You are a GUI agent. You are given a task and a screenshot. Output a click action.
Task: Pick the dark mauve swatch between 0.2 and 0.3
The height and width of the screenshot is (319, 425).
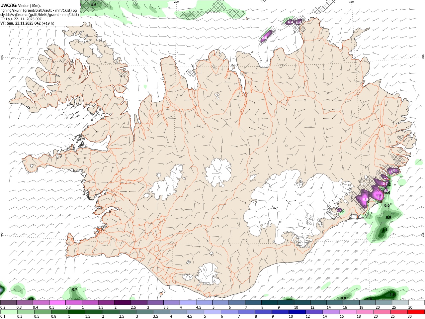(9, 302)
